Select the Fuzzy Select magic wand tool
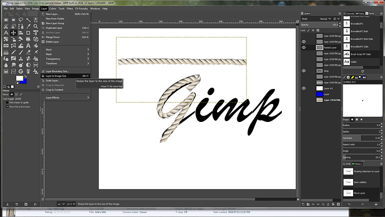Image resolution: width=385 pixels, height=217 pixels. 28,20
